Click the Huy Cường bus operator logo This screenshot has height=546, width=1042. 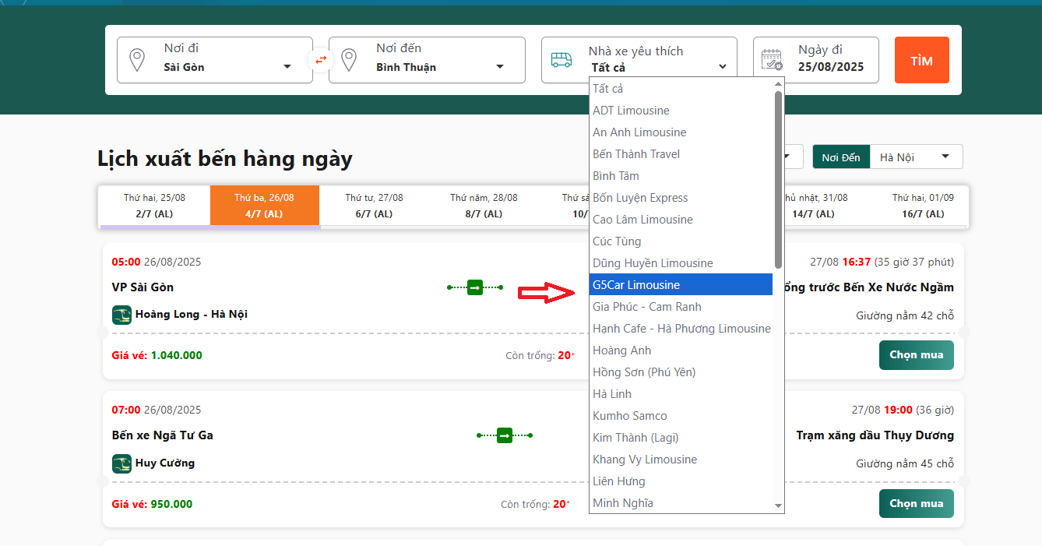pos(121,463)
